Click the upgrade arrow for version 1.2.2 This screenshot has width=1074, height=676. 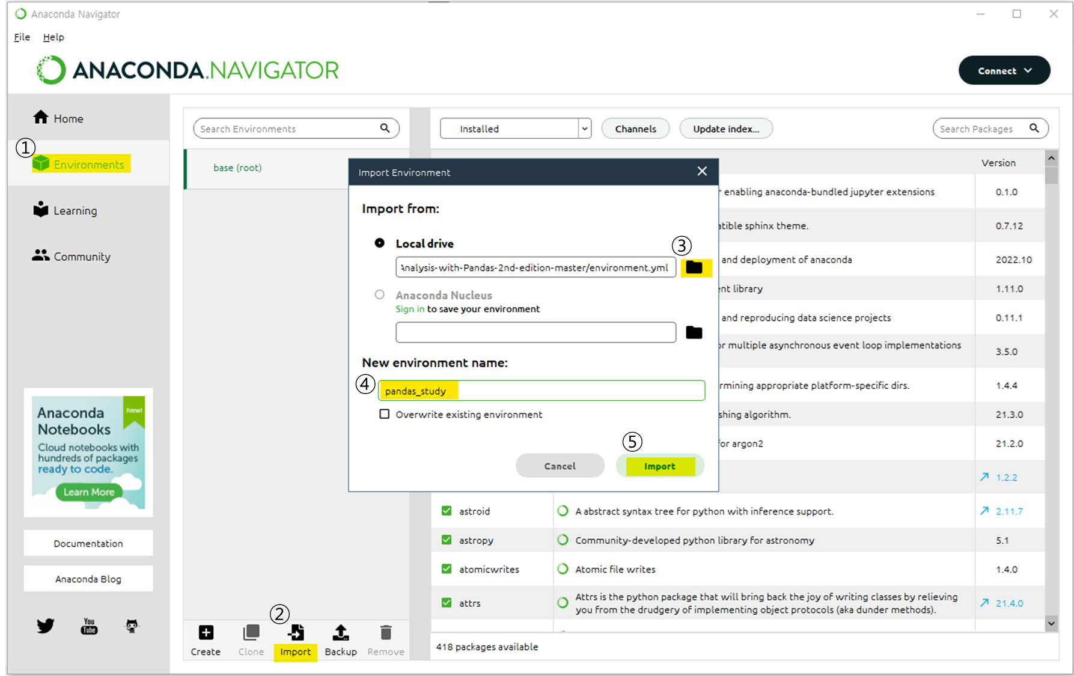(x=984, y=477)
